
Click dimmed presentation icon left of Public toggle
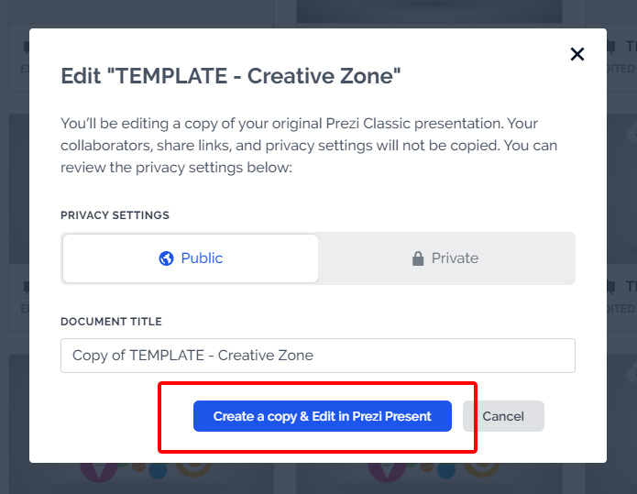click(x=25, y=286)
